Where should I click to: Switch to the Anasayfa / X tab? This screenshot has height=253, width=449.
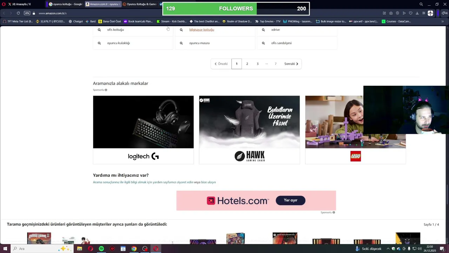(x=22, y=4)
